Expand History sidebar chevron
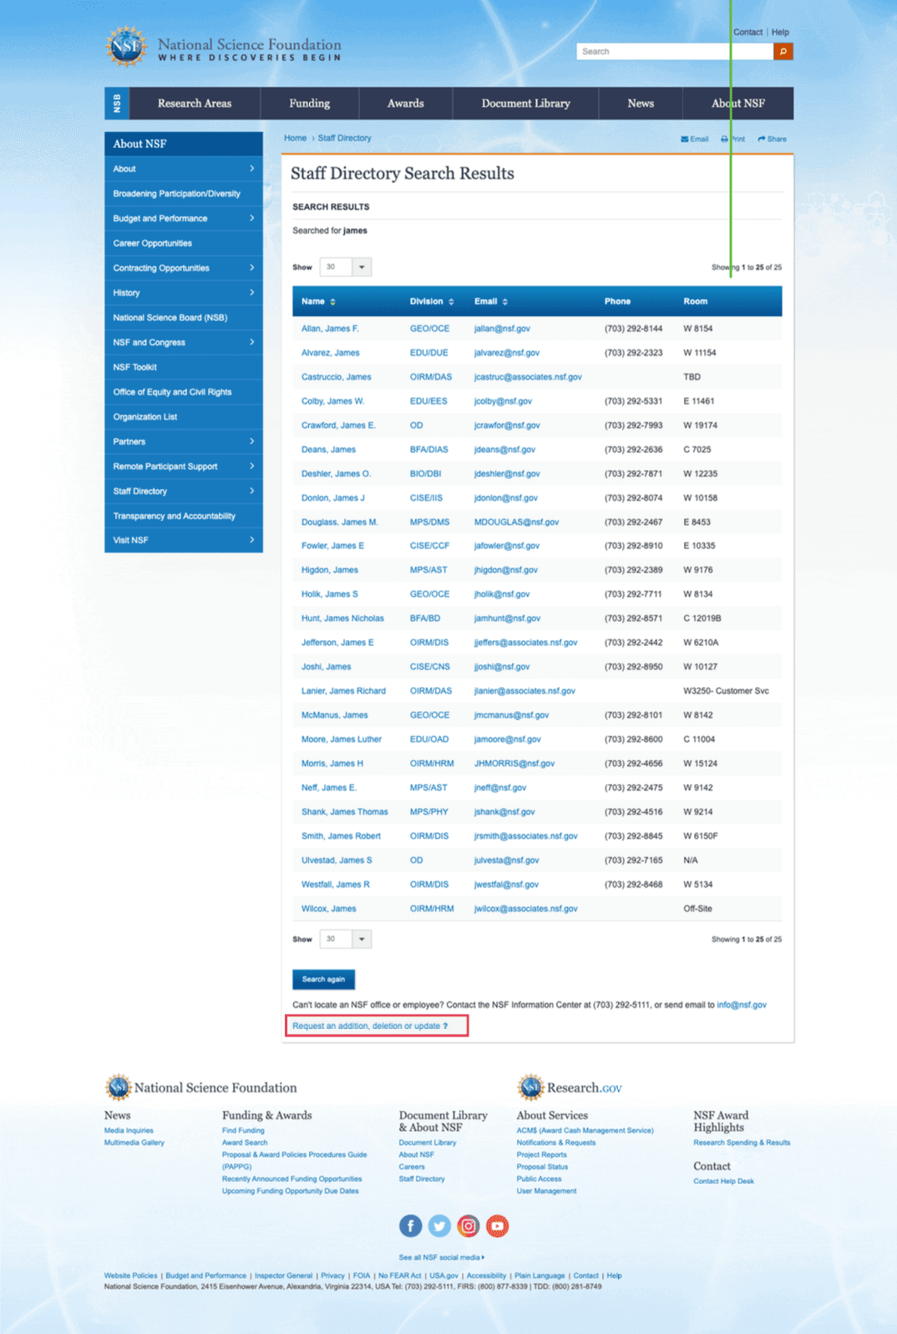Screen dimensions: 897x1334 tap(251, 293)
